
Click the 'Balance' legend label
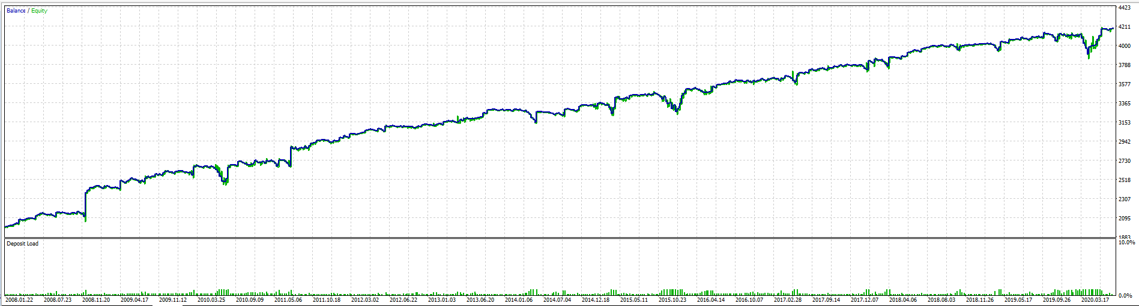[x=16, y=11]
